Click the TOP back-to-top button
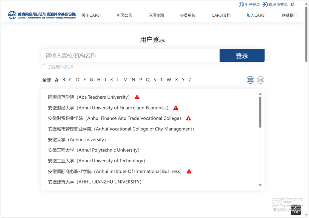 [x=296, y=210]
